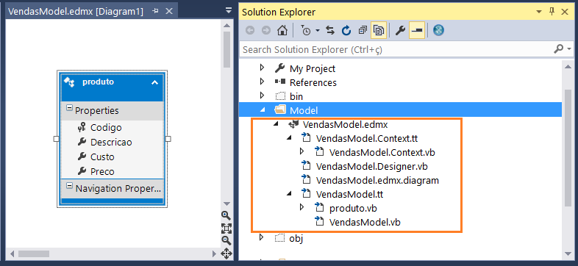The width and height of the screenshot is (578, 266).
Task: Expand the bin folder node
Action: 262,96
